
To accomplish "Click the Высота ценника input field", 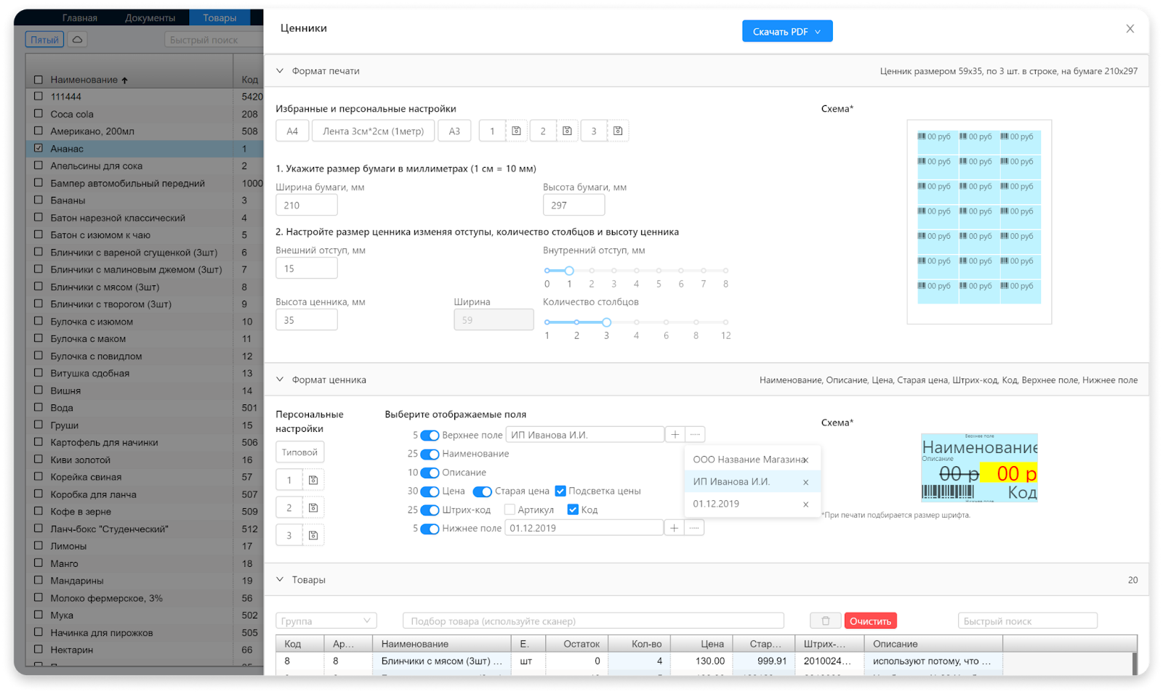I will 306,320.
